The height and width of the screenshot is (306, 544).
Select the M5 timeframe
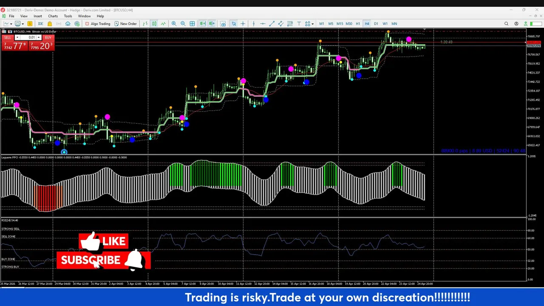[331, 24]
